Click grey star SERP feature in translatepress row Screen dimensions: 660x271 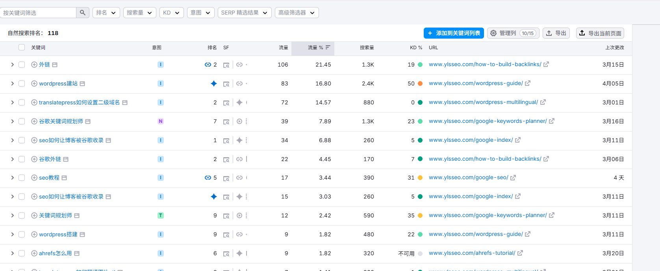coord(239,102)
